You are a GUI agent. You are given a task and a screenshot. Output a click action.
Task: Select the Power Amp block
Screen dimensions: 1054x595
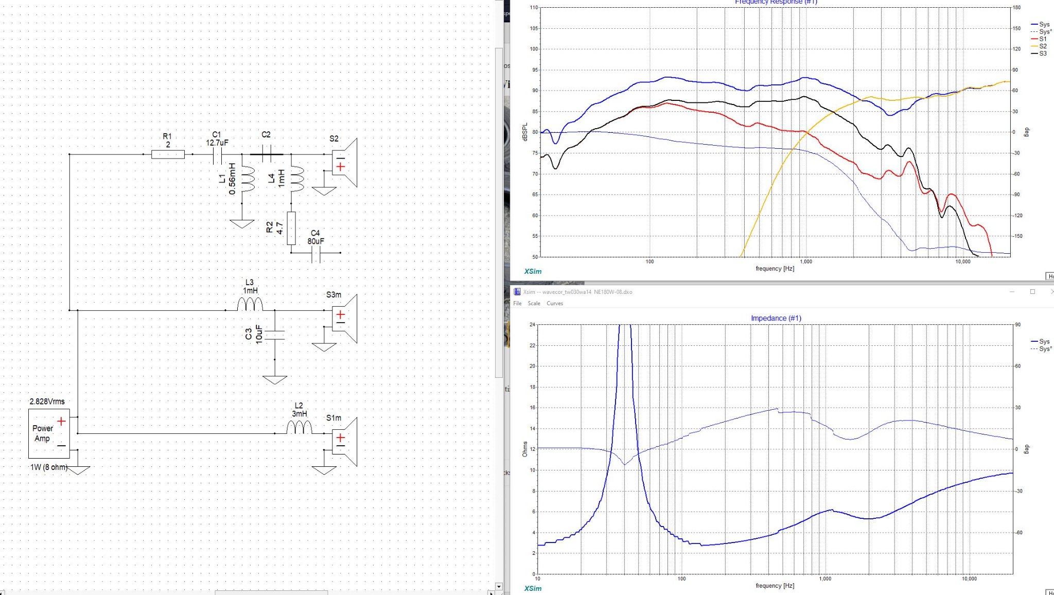pyautogui.click(x=49, y=433)
